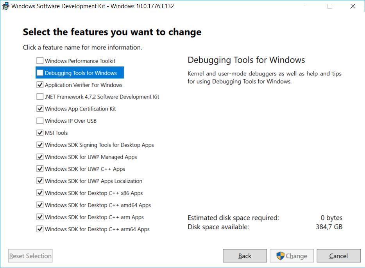The image size is (365, 268).
Task: Uncheck Windows SDK for Desktop C++ arm Apps
Action: [40, 217]
